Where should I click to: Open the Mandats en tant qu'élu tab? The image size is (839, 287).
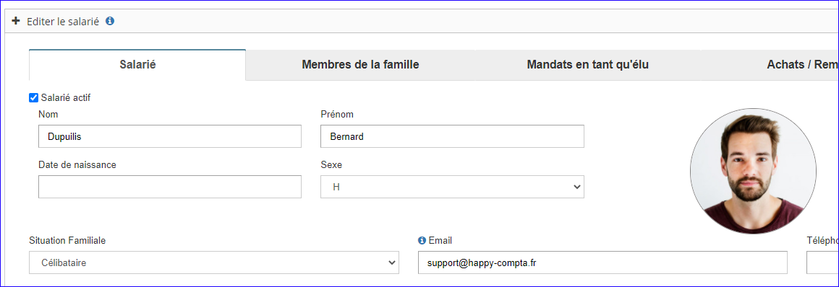pyautogui.click(x=587, y=65)
